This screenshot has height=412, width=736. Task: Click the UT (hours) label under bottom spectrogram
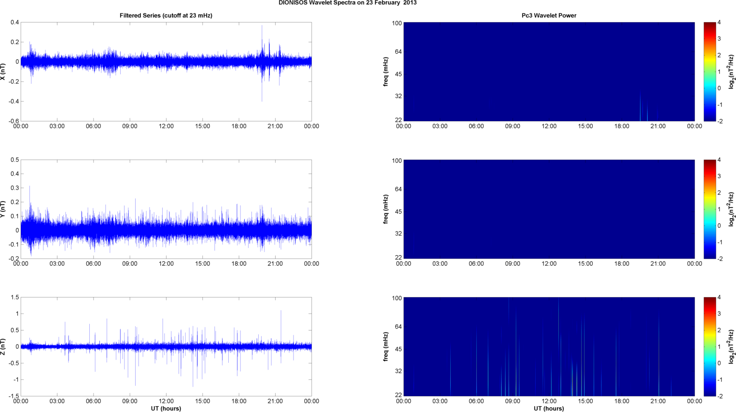click(x=549, y=408)
